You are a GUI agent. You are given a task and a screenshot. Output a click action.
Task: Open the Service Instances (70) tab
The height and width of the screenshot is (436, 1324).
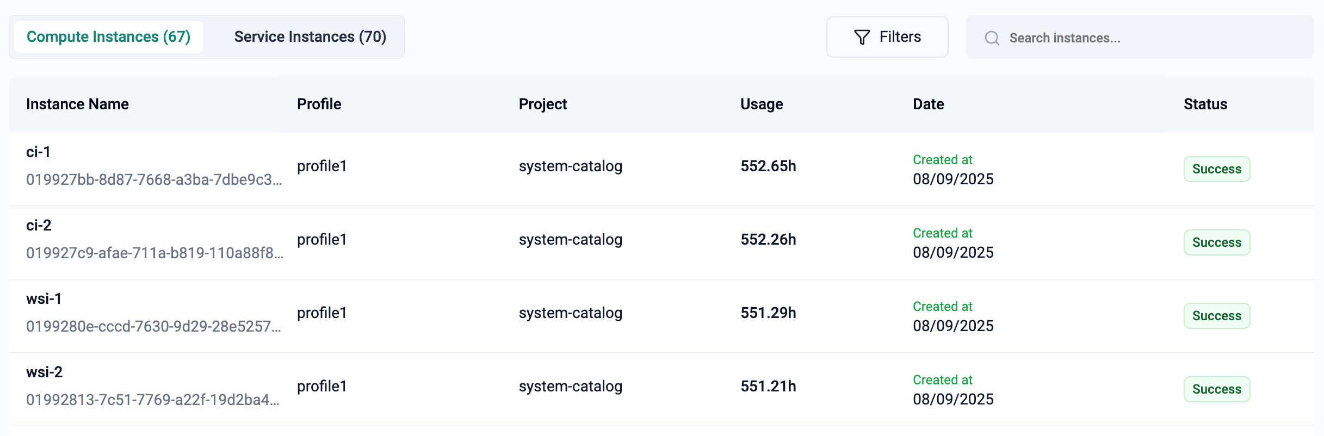[x=310, y=37]
